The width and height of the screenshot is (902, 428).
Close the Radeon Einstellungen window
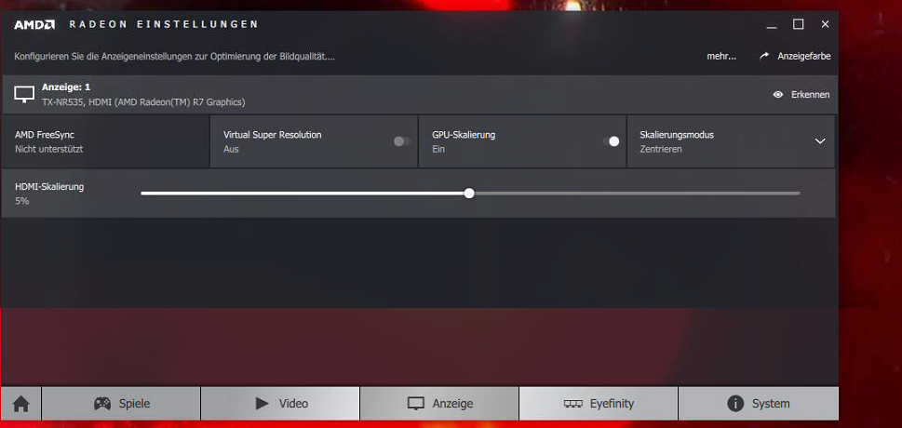(825, 24)
